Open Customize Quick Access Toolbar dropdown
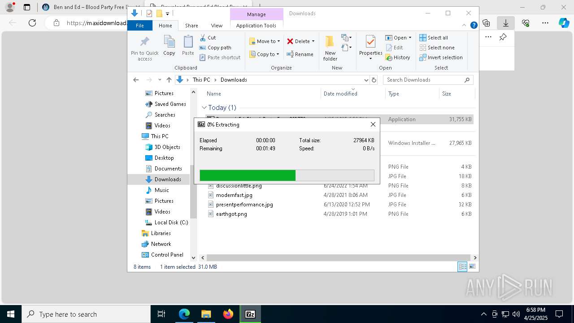The width and height of the screenshot is (574, 323). click(x=167, y=13)
